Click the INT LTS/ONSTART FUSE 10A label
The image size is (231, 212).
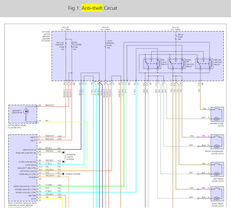tap(60, 46)
